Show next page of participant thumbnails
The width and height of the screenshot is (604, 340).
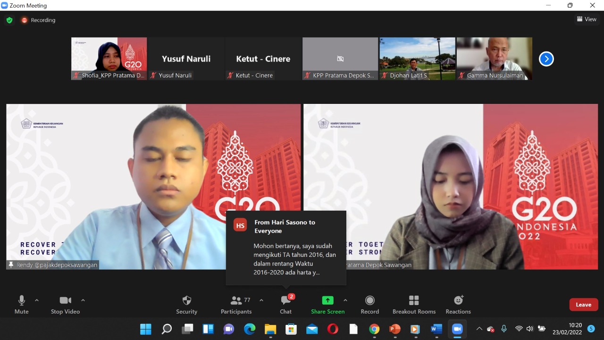[546, 59]
